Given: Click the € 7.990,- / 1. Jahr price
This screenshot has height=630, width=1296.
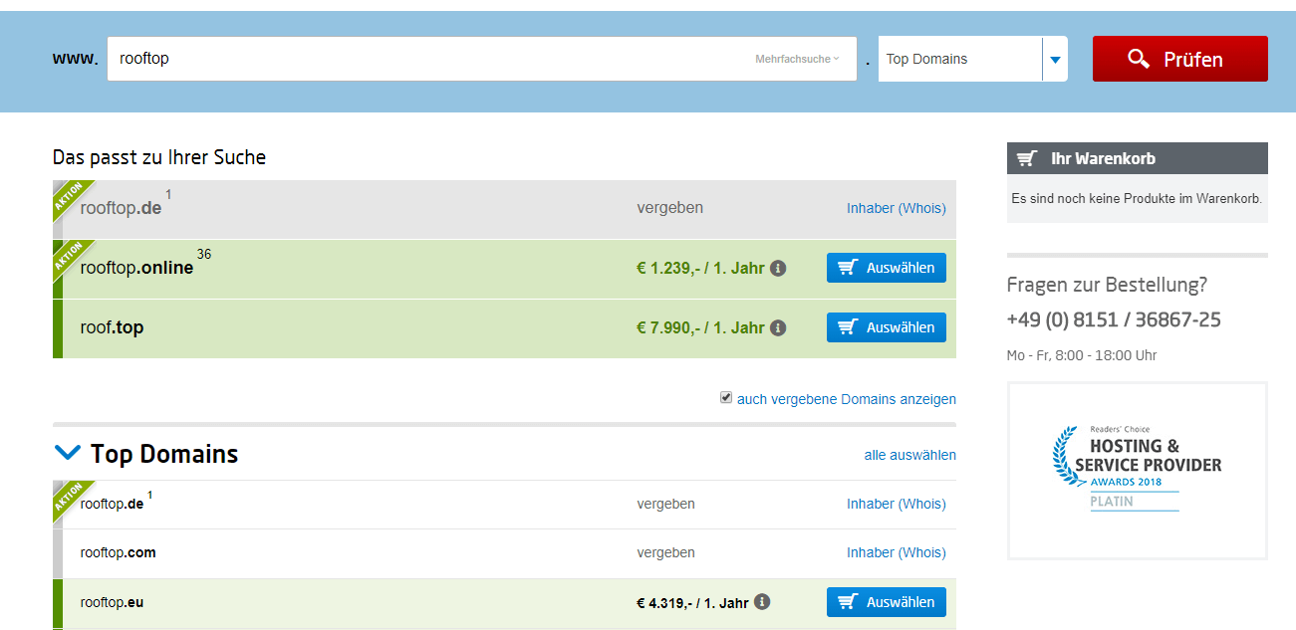Looking at the screenshot, I should pos(700,327).
